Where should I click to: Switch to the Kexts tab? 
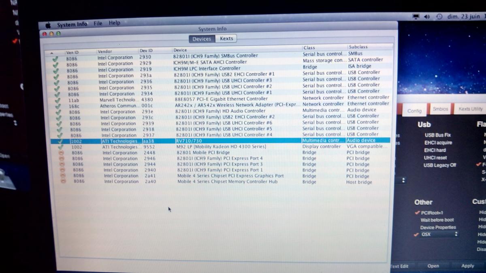pos(226,38)
